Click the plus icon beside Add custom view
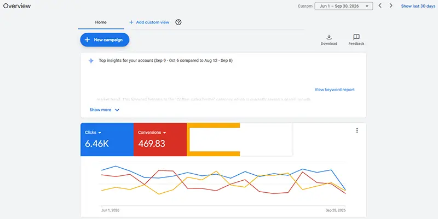This screenshot has height=219, width=438. (131, 22)
